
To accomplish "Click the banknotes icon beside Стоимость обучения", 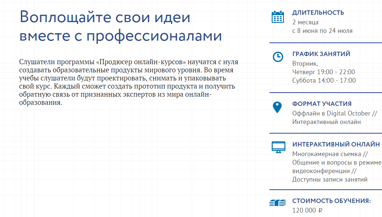I will click(278, 202).
